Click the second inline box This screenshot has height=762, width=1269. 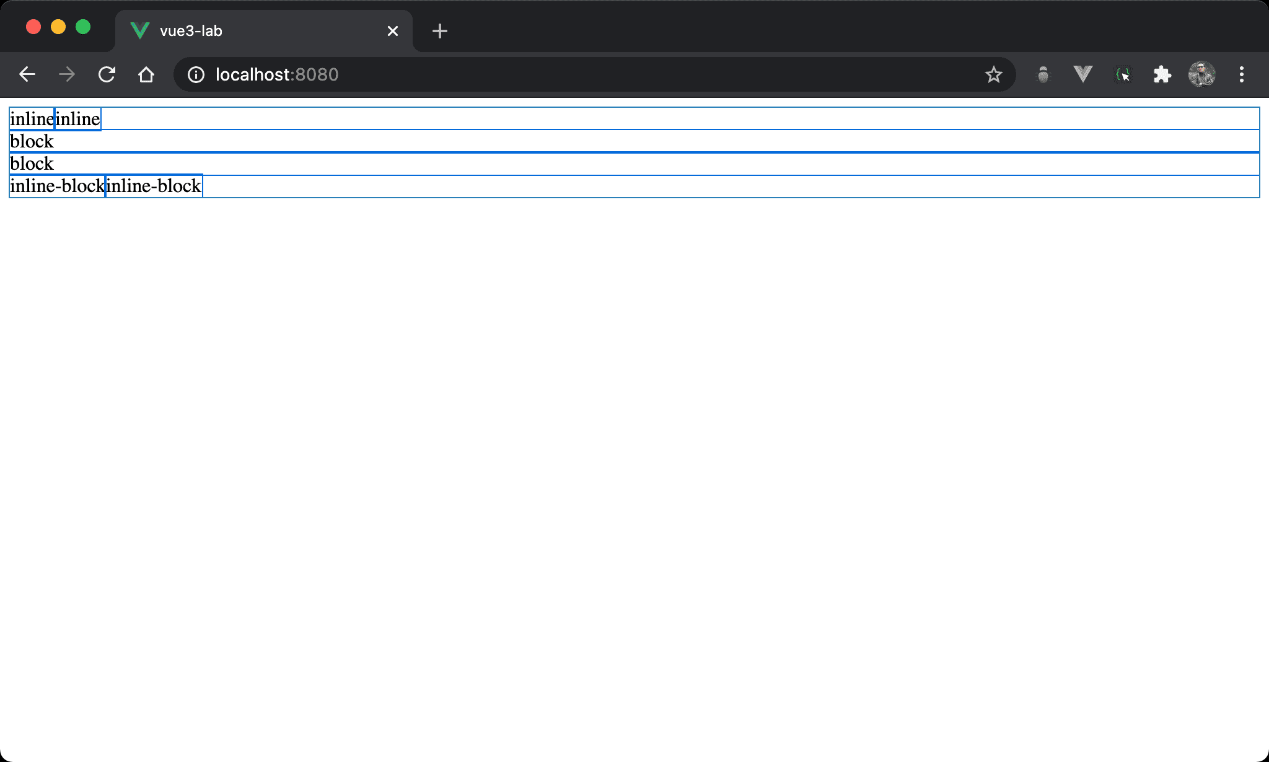78,119
